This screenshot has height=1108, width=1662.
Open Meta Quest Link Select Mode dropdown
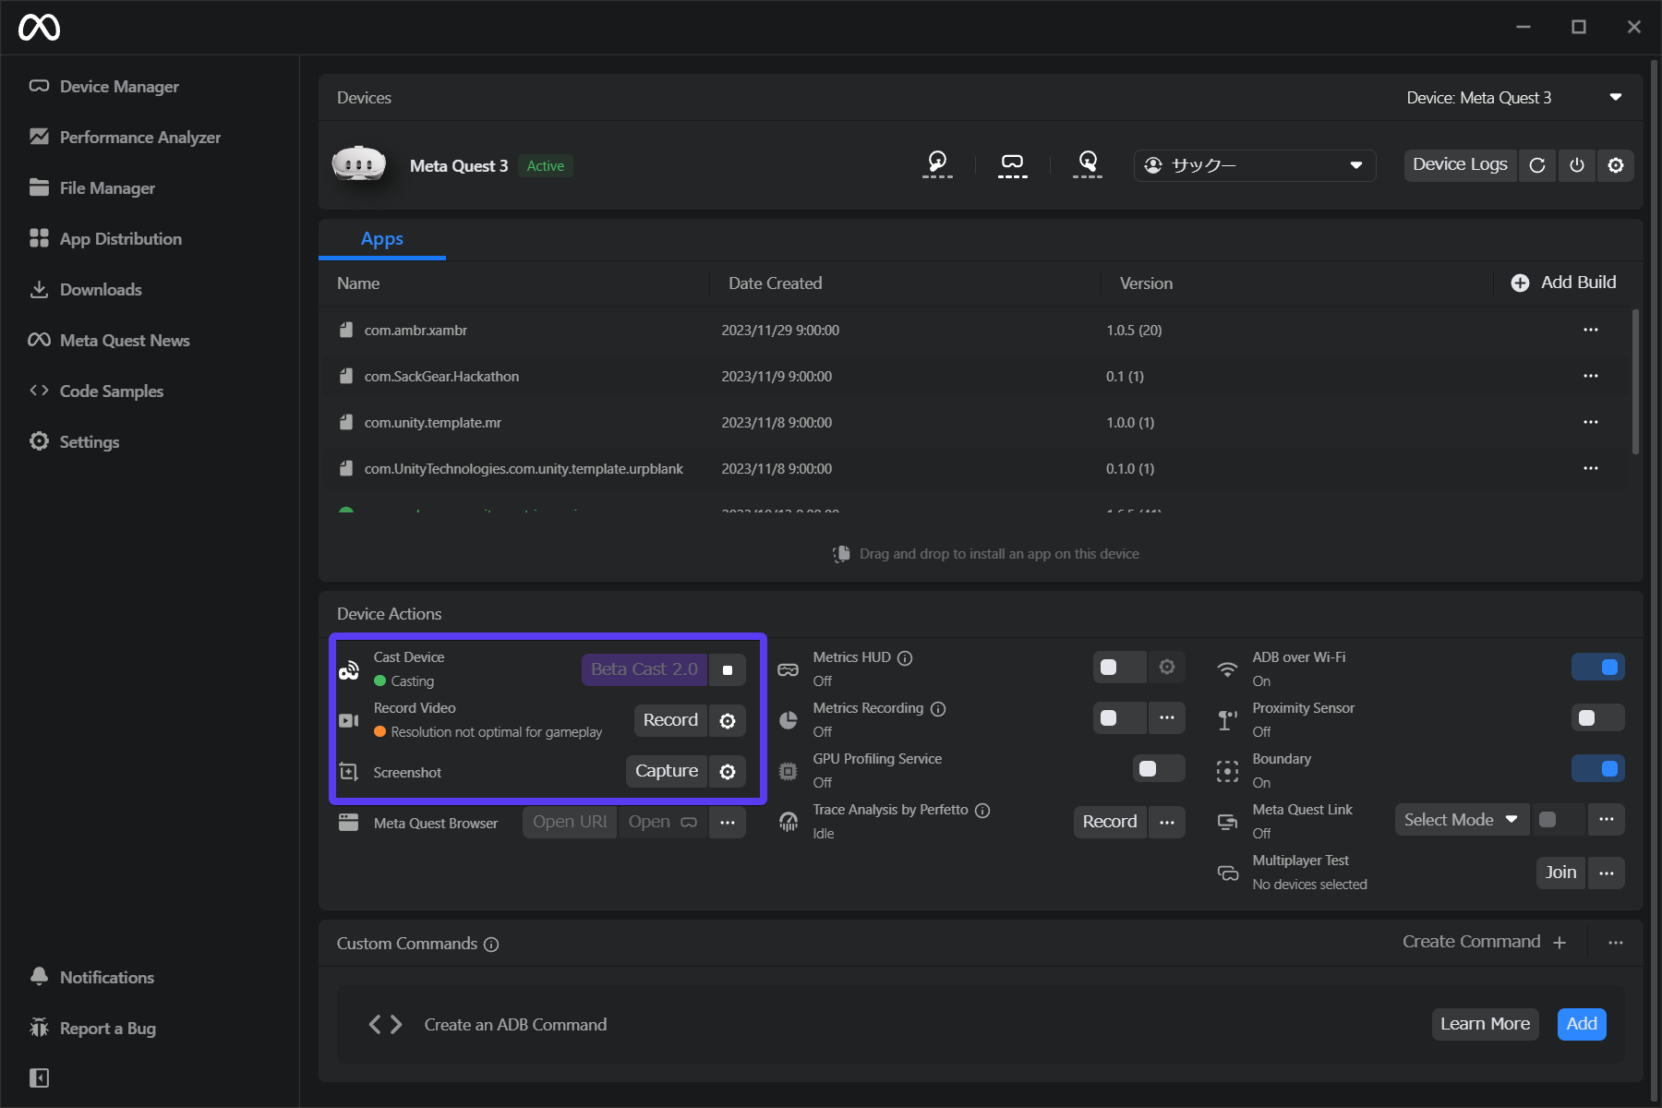tap(1461, 820)
